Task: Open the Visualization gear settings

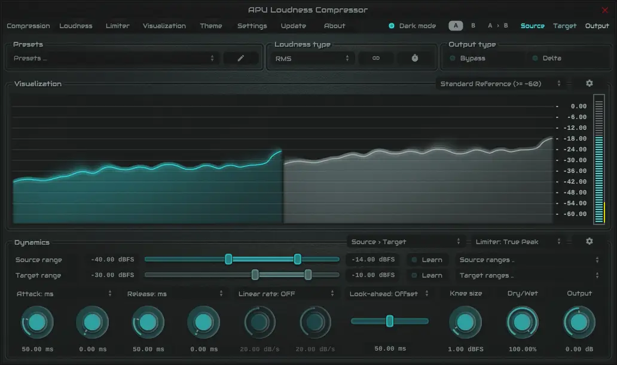Action: point(589,84)
